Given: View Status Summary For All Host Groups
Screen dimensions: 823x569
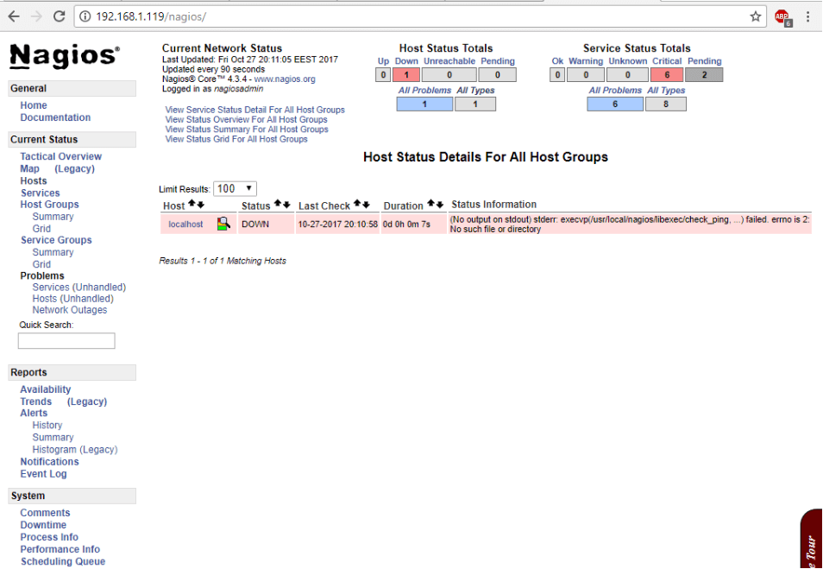Looking at the screenshot, I should pyautogui.click(x=247, y=130).
